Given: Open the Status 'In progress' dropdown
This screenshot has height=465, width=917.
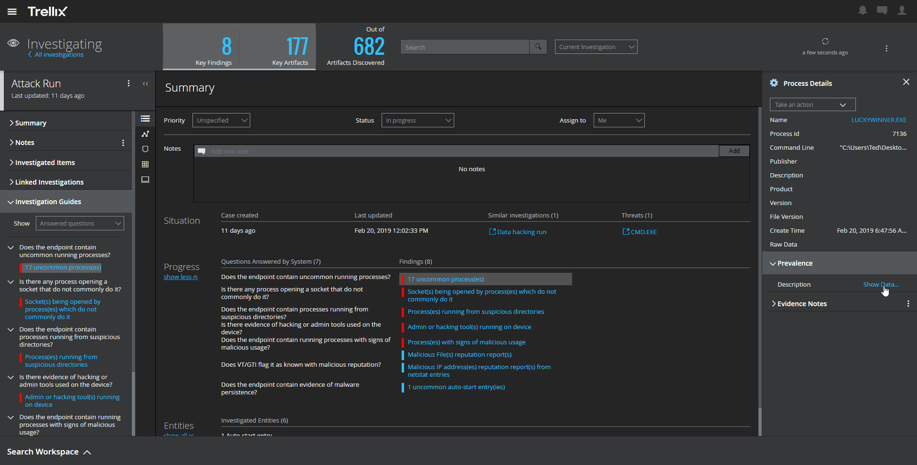Looking at the screenshot, I should 417,120.
